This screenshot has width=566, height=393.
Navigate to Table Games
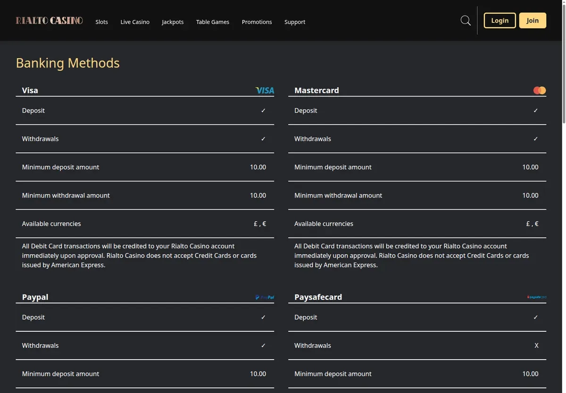tap(213, 22)
